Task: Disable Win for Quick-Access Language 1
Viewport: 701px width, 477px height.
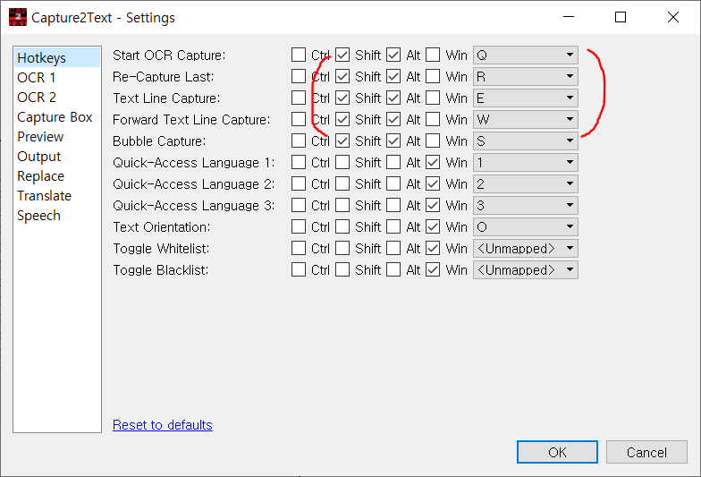Action: tap(433, 162)
